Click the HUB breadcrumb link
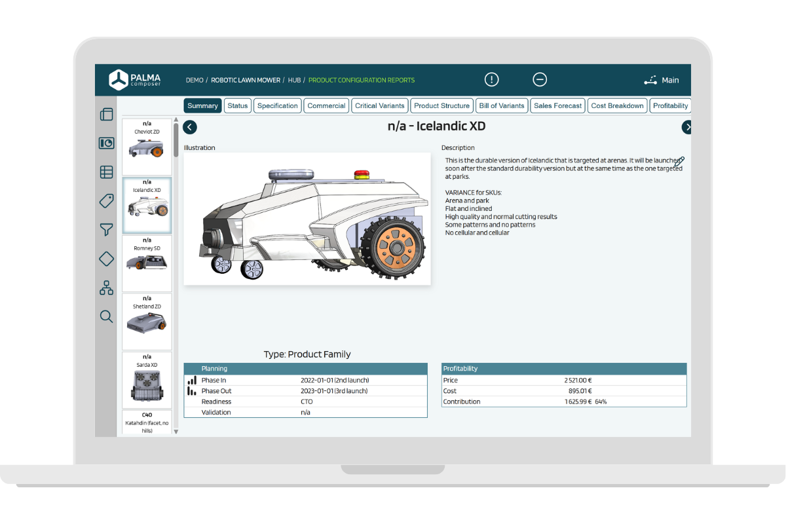 tap(294, 81)
